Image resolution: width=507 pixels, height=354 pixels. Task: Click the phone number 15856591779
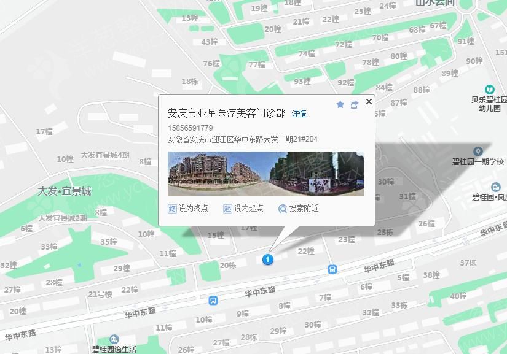190,128
